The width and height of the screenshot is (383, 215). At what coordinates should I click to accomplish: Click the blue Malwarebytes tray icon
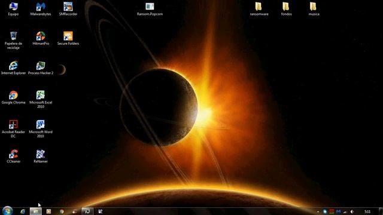click(x=338, y=211)
